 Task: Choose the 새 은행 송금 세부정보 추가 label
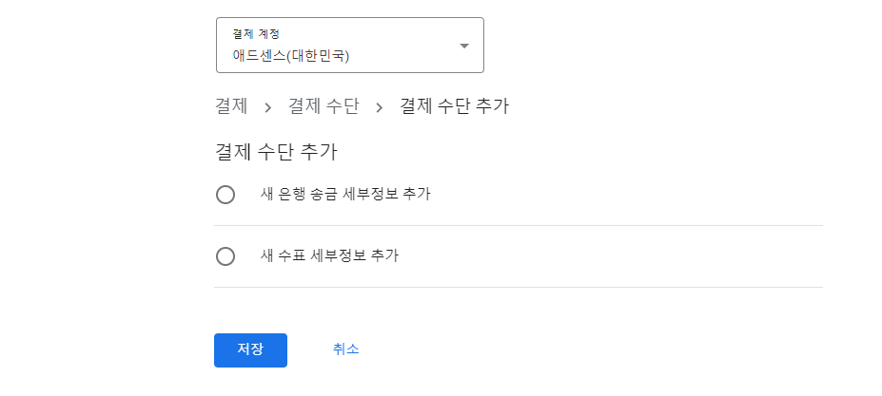345,195
